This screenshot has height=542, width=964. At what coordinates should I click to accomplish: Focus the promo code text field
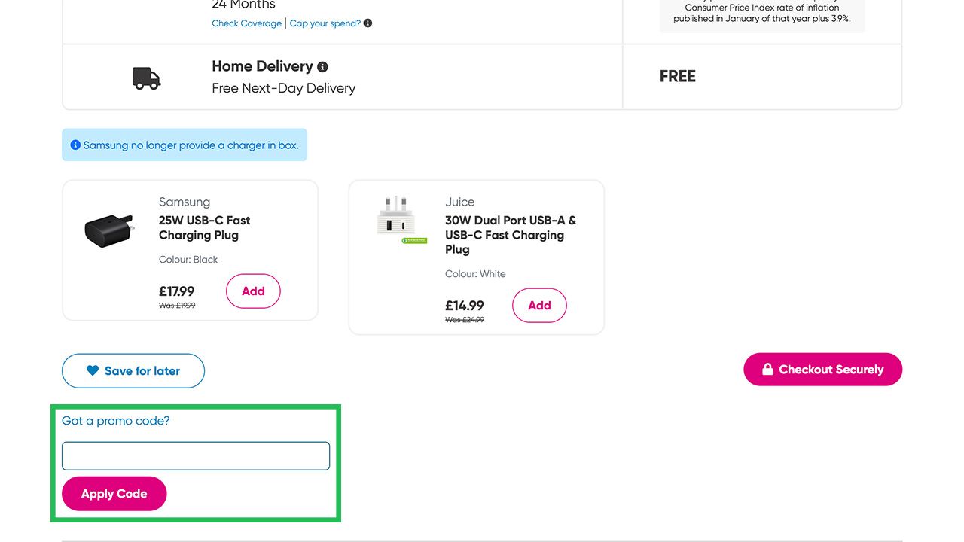point(196,456)
